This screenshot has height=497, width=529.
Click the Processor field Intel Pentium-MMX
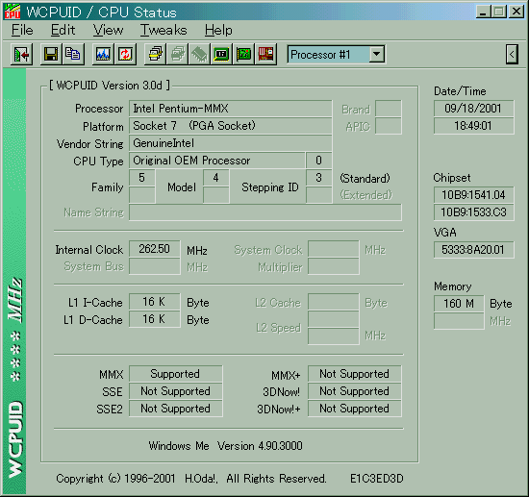click(231, 109)
